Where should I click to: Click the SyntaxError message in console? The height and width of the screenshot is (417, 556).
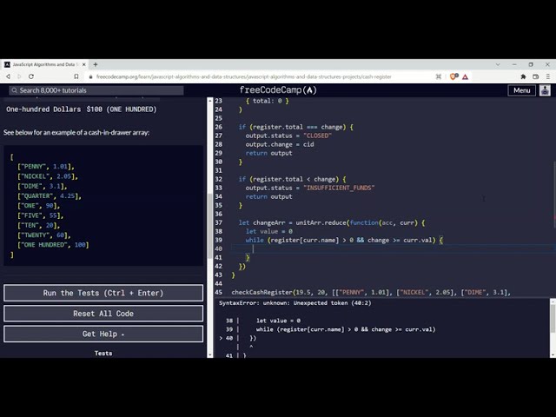point(295,303)
